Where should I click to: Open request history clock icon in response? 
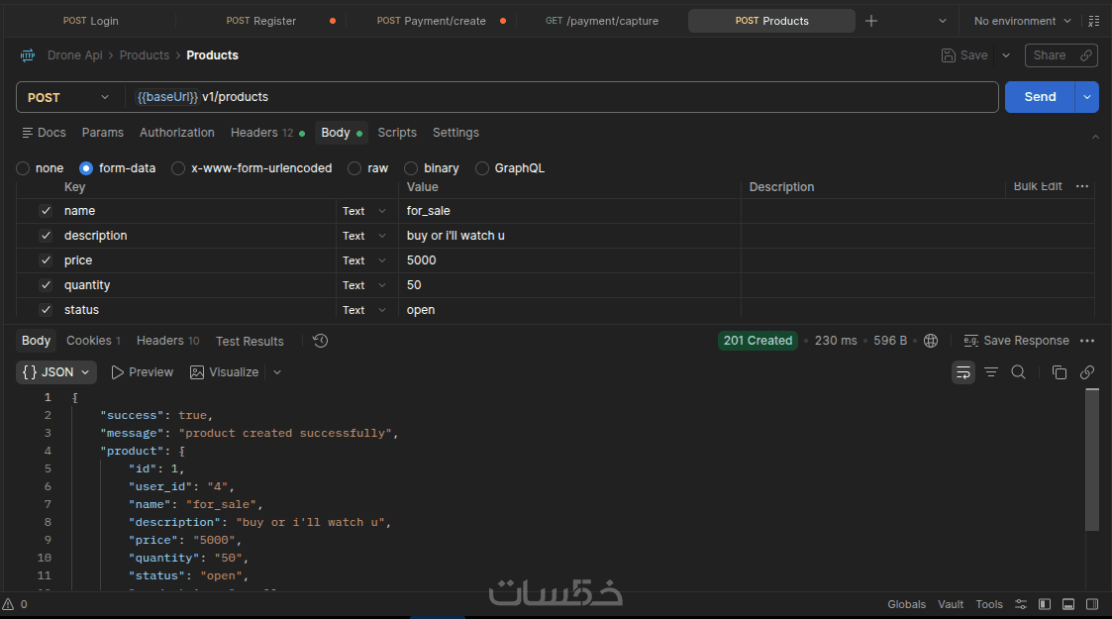click(x=321, y=341)
